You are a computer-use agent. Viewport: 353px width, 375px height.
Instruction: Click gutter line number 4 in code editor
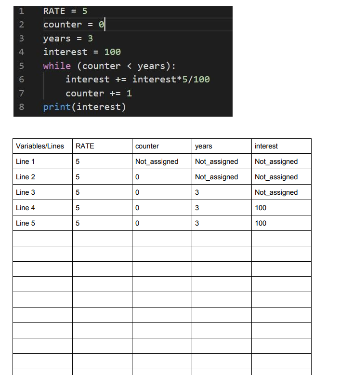[22, 52]
